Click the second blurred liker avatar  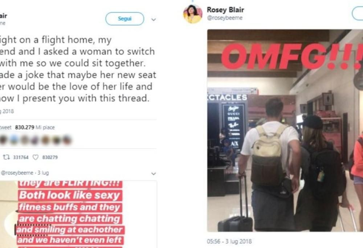click(x=14, y=140)
